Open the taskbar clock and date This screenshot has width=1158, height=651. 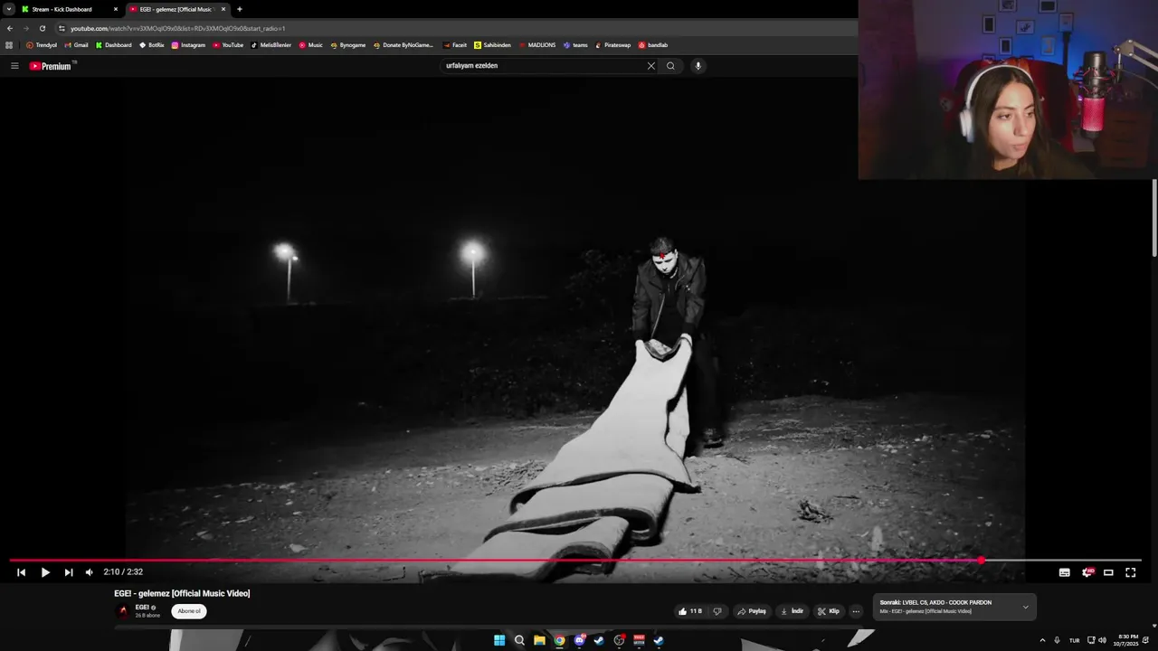(x=1128, y=640)
